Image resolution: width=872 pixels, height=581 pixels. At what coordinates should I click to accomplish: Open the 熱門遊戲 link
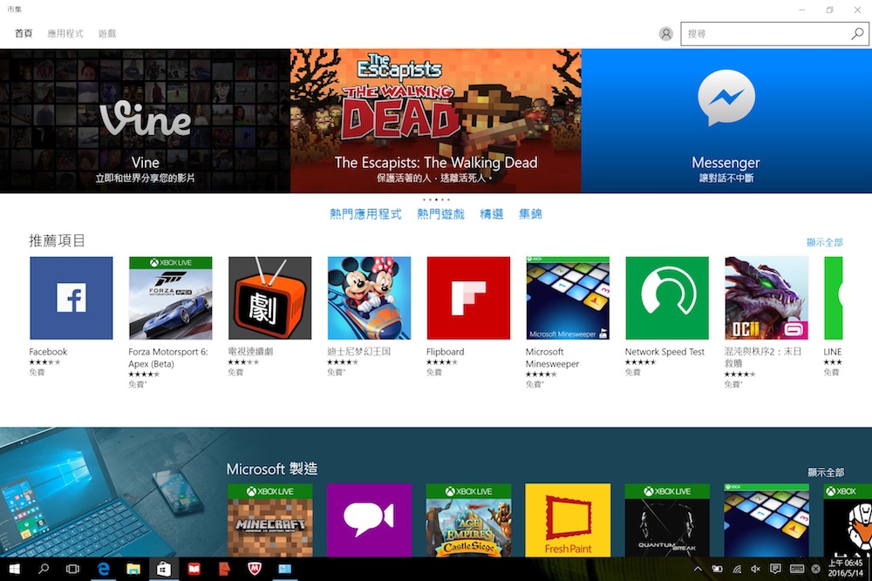click(440, 214)
